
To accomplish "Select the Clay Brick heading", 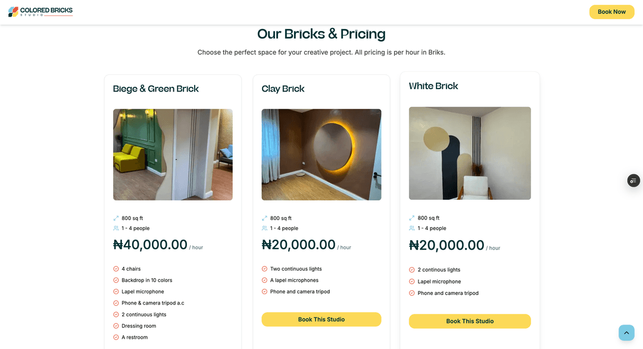I will pos(283,89).
